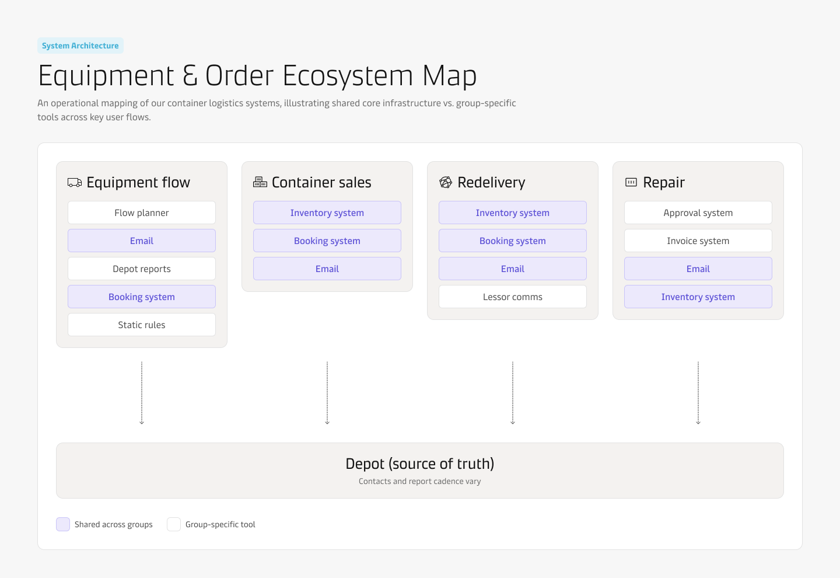Open Depot reports in Equipment flow
Viewport: 840px width, 578px height.
142,269
